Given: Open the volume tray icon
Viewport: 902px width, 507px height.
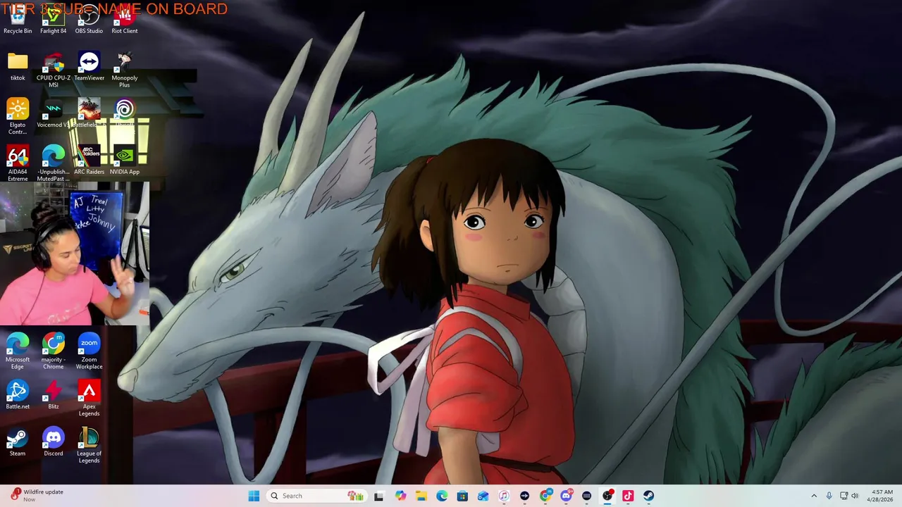Looking at the screenshot, I should click(x=855, y=496).
